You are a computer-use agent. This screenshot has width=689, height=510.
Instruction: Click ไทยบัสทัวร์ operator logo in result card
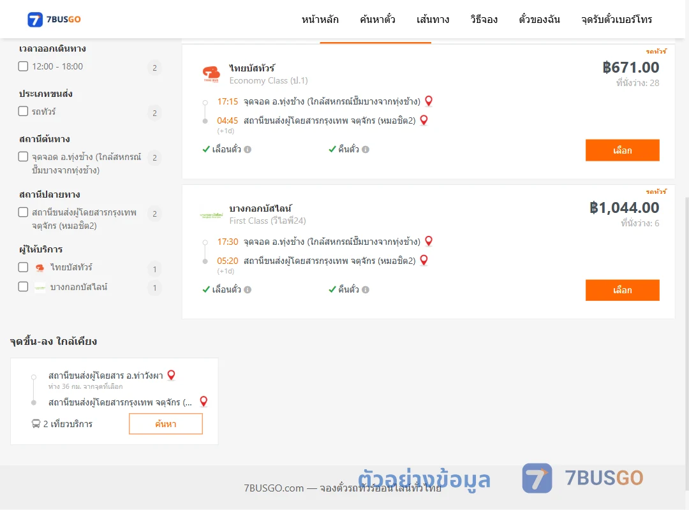coord(211,74)
